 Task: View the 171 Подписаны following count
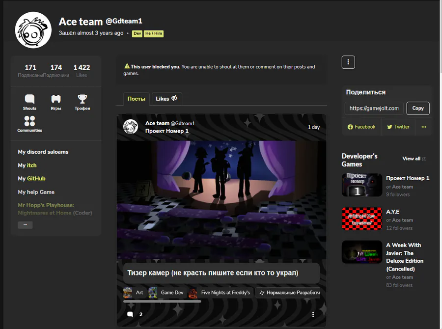(30, 71)
